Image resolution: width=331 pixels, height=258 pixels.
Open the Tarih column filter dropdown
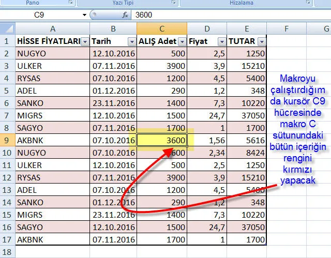coord(131,41)
